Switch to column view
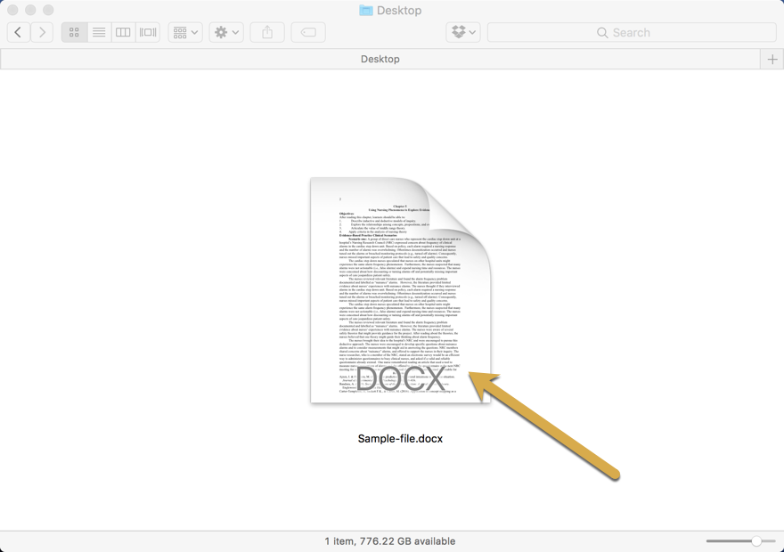784x552 pixels. (123, 32)
